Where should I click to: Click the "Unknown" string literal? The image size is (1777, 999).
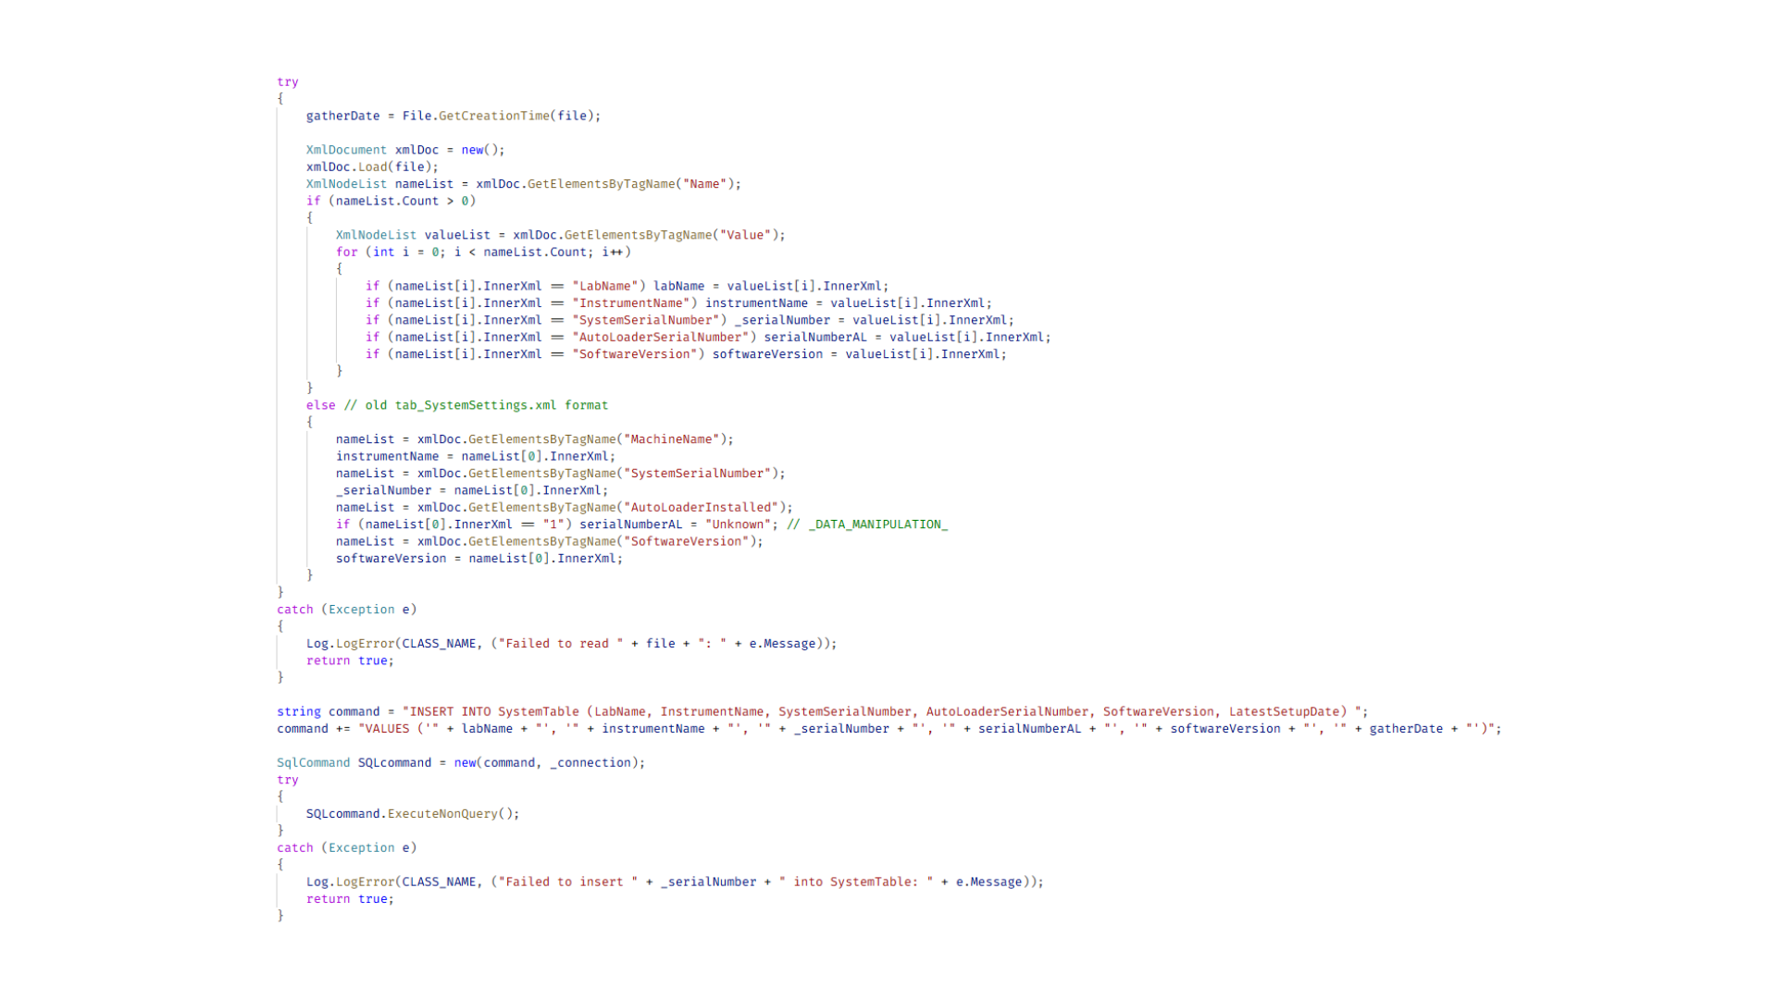738,524
